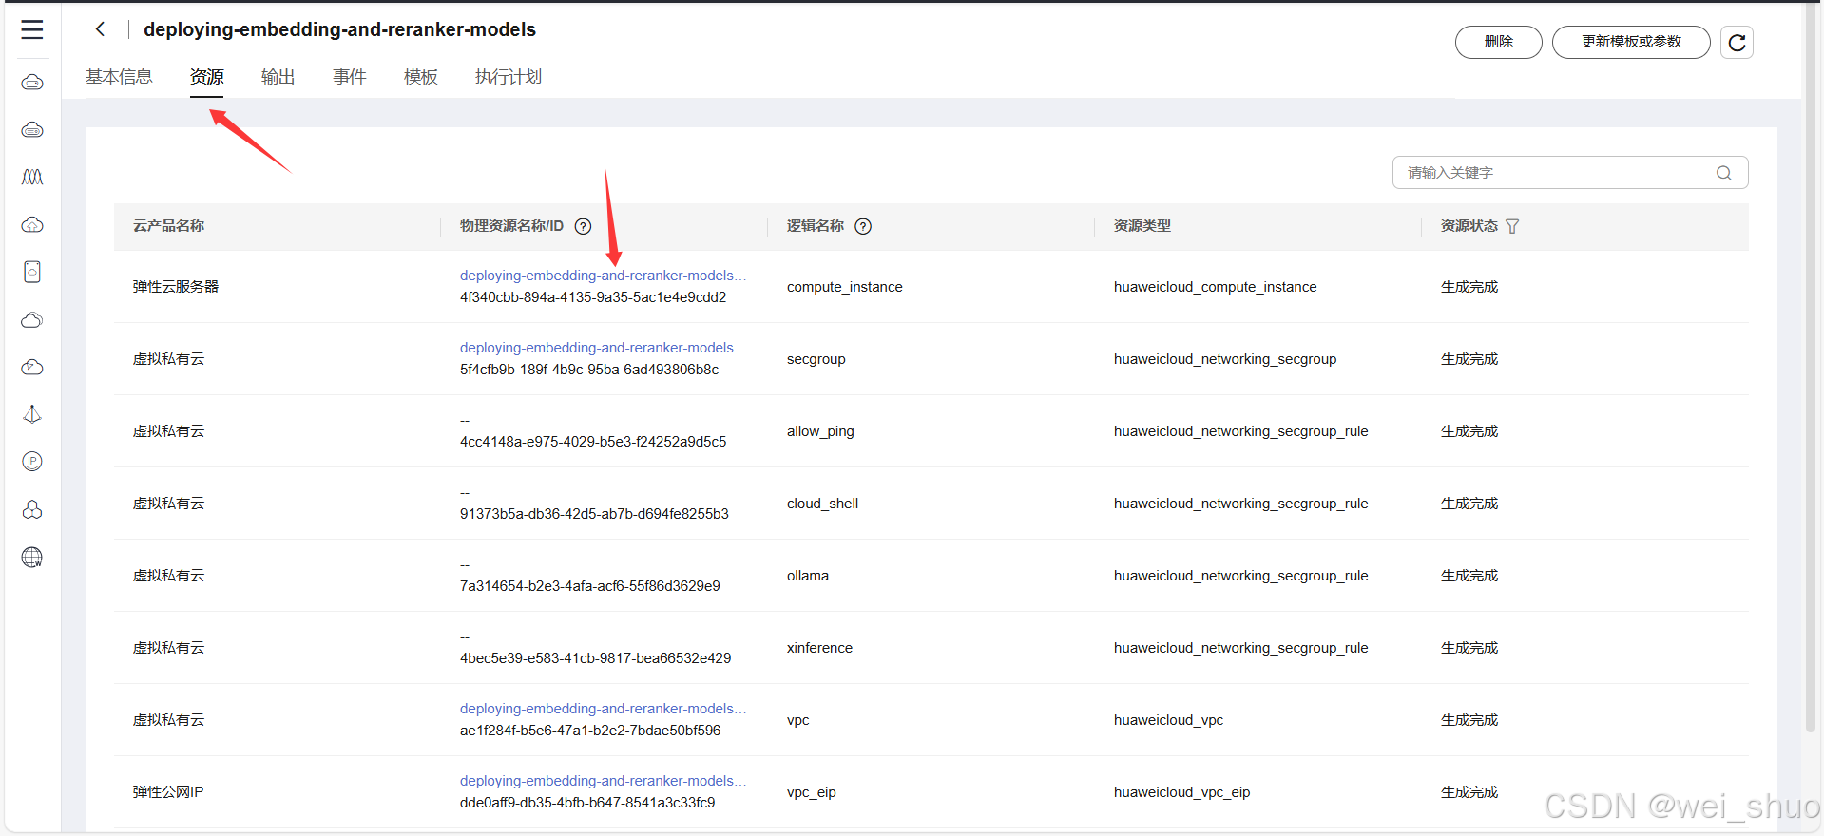The height and width of the screenshot is (836, 1824).
Task: Click ID 5f4cfb9b-189f-4b9c-95ba-6ad493806b8c
Action: click(589, 370)
